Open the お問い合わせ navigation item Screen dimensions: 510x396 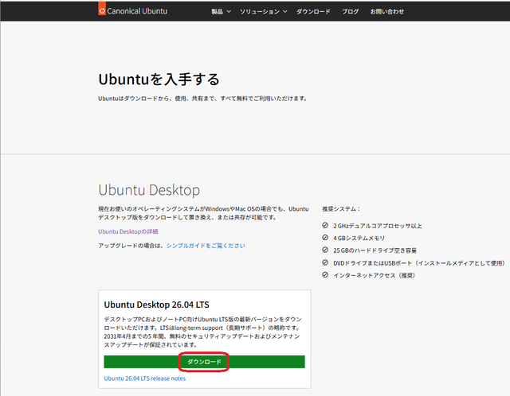click(386, 12)
